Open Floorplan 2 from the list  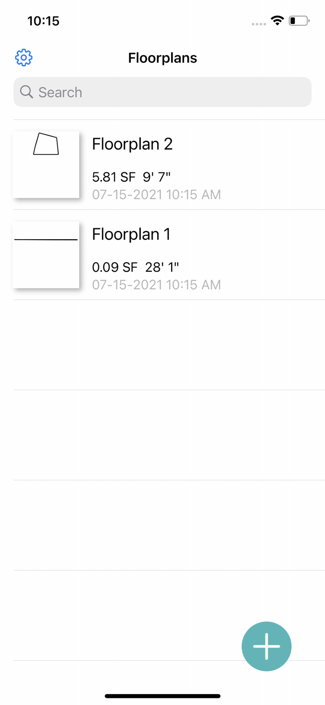click(x=162, y=164)
